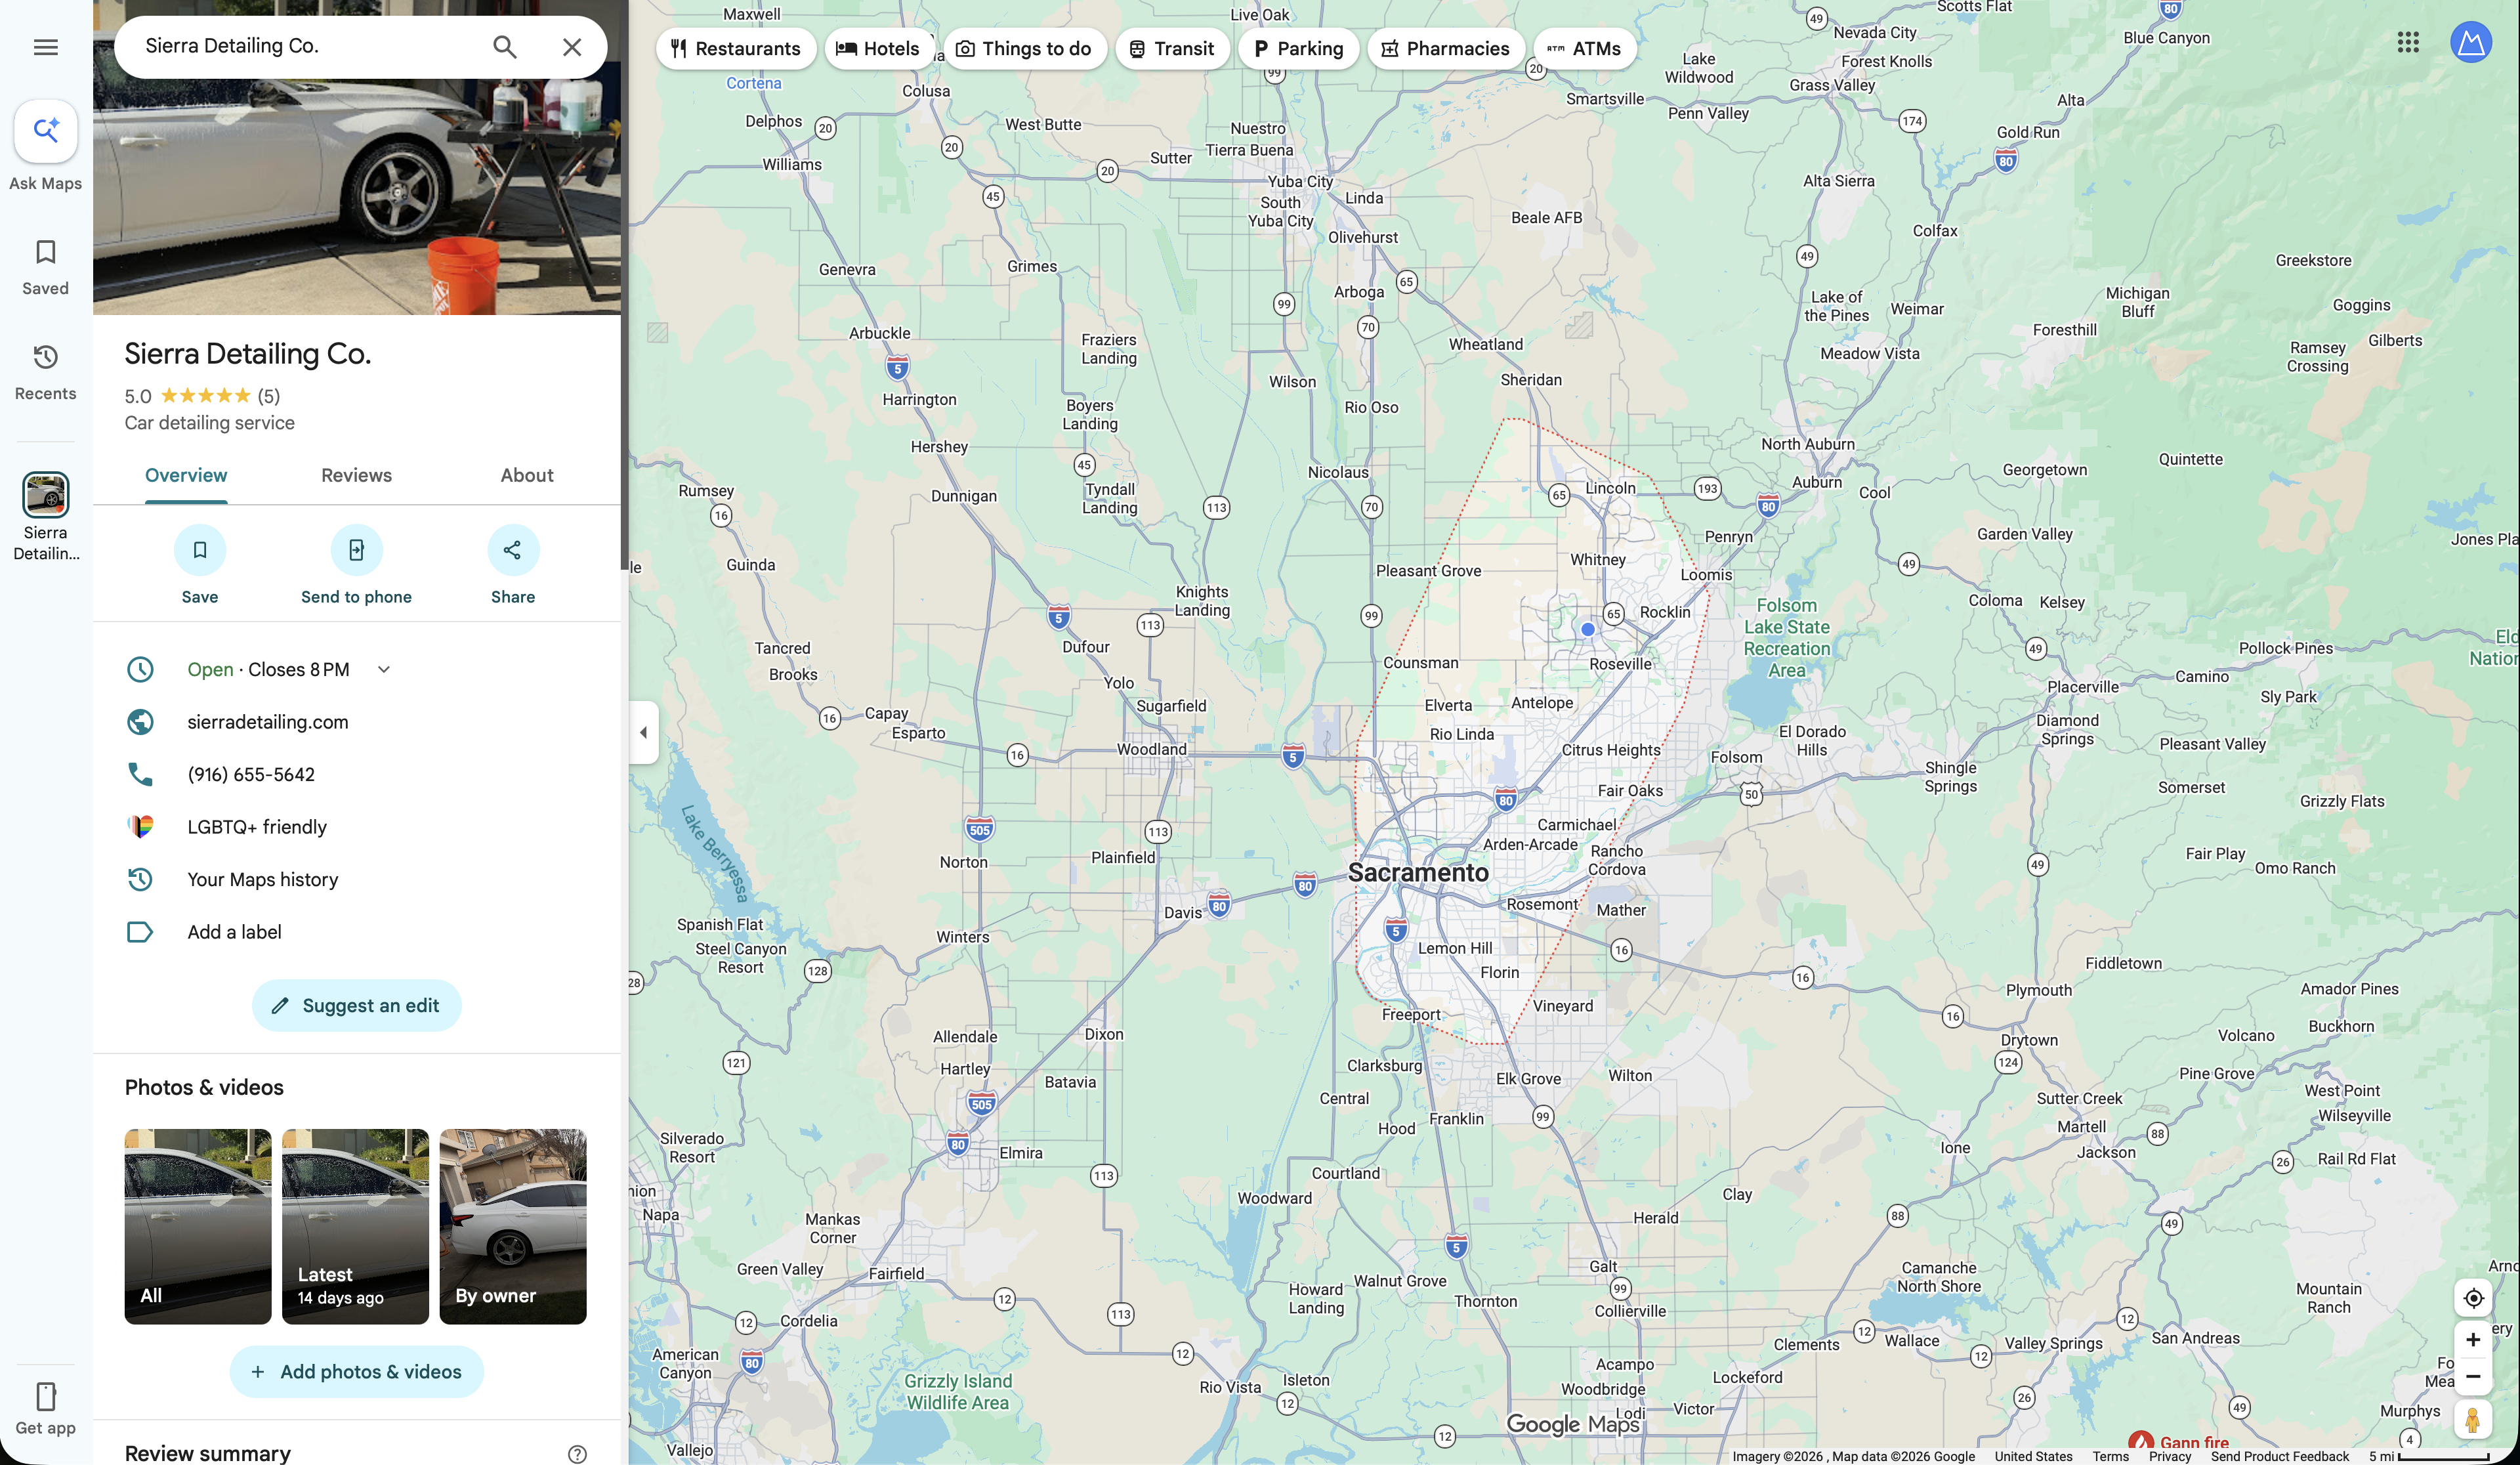Click the Your Maps history text
Viewport: 2520px width, 1465px height.
click(x=263, y=880)
